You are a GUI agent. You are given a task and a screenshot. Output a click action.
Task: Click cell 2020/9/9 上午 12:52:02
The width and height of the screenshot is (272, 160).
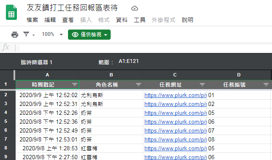point(47,95)
